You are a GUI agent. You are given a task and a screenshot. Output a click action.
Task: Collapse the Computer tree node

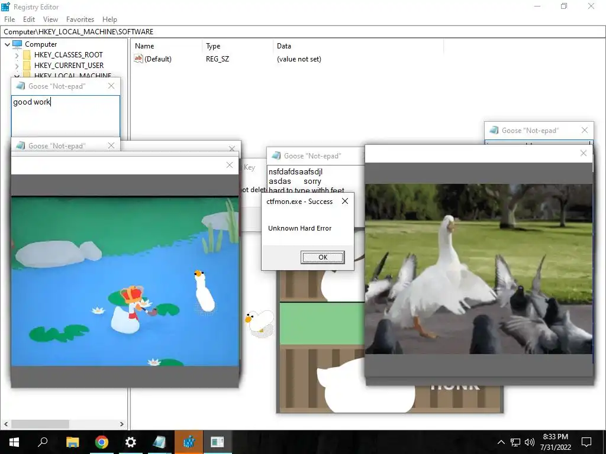pos(7,44)
